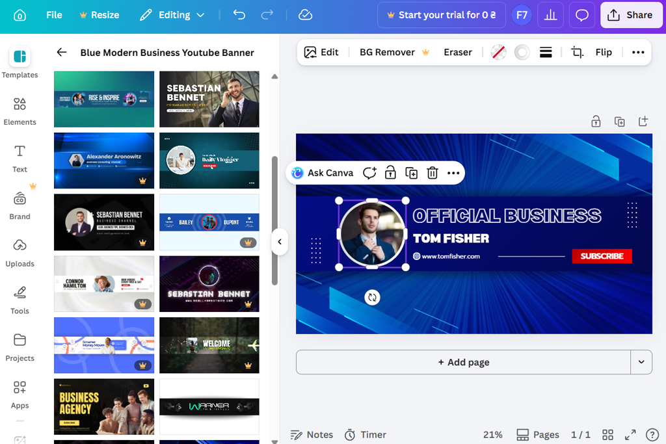Open the no-color border swatch
Image resolution: width=666 pixels, height=444 pixels.
(498, 53)
